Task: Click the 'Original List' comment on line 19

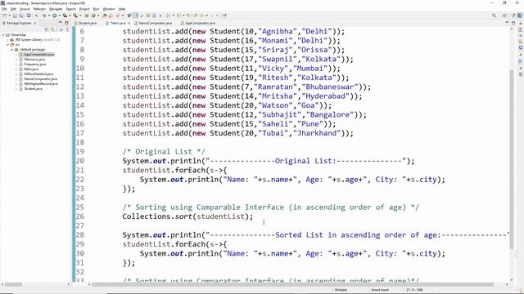Action: pos(164,152)
